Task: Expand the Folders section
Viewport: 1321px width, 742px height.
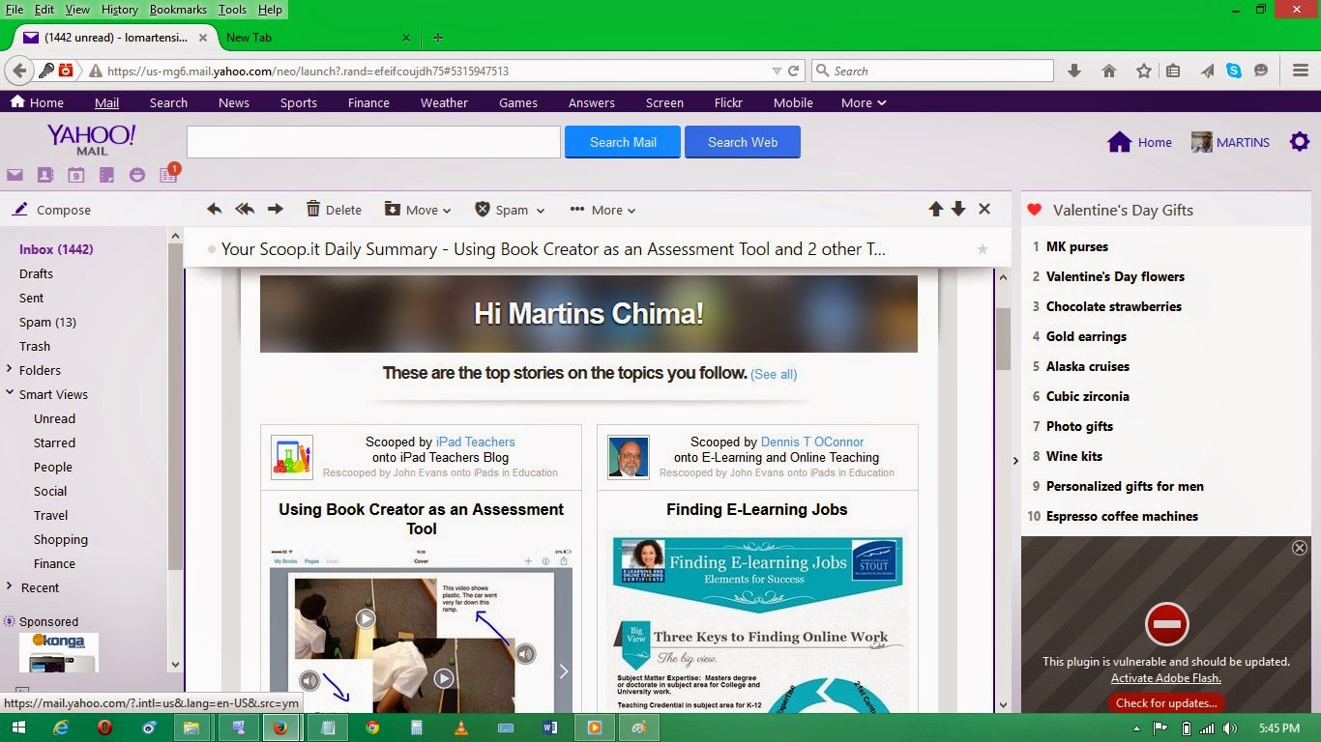Action: [10, 369]
